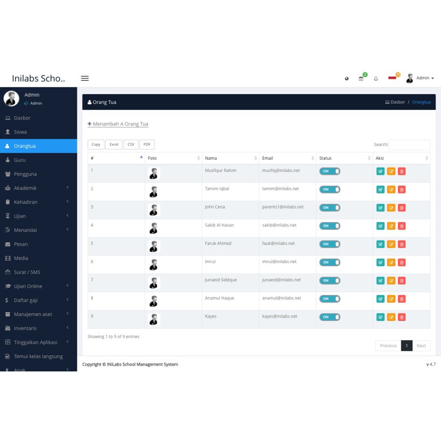This screenshot has width=441, height=441.
Task: Click red delete icon for John Cena
Action: point(402,208)
